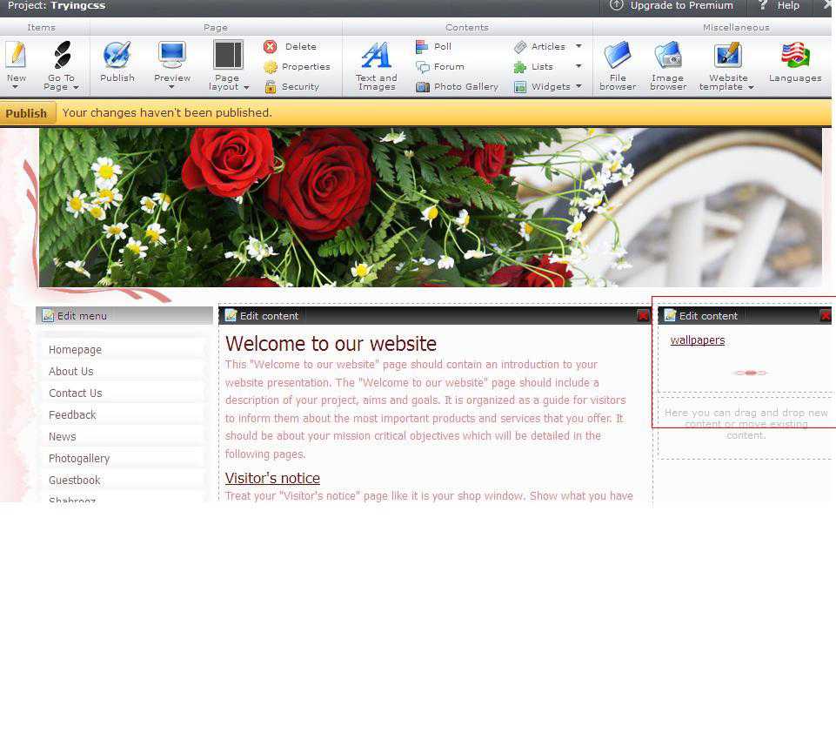Screen dimensions: 836x733
Task: Click the yellow Publish button in notification bar
Action: 27,113
